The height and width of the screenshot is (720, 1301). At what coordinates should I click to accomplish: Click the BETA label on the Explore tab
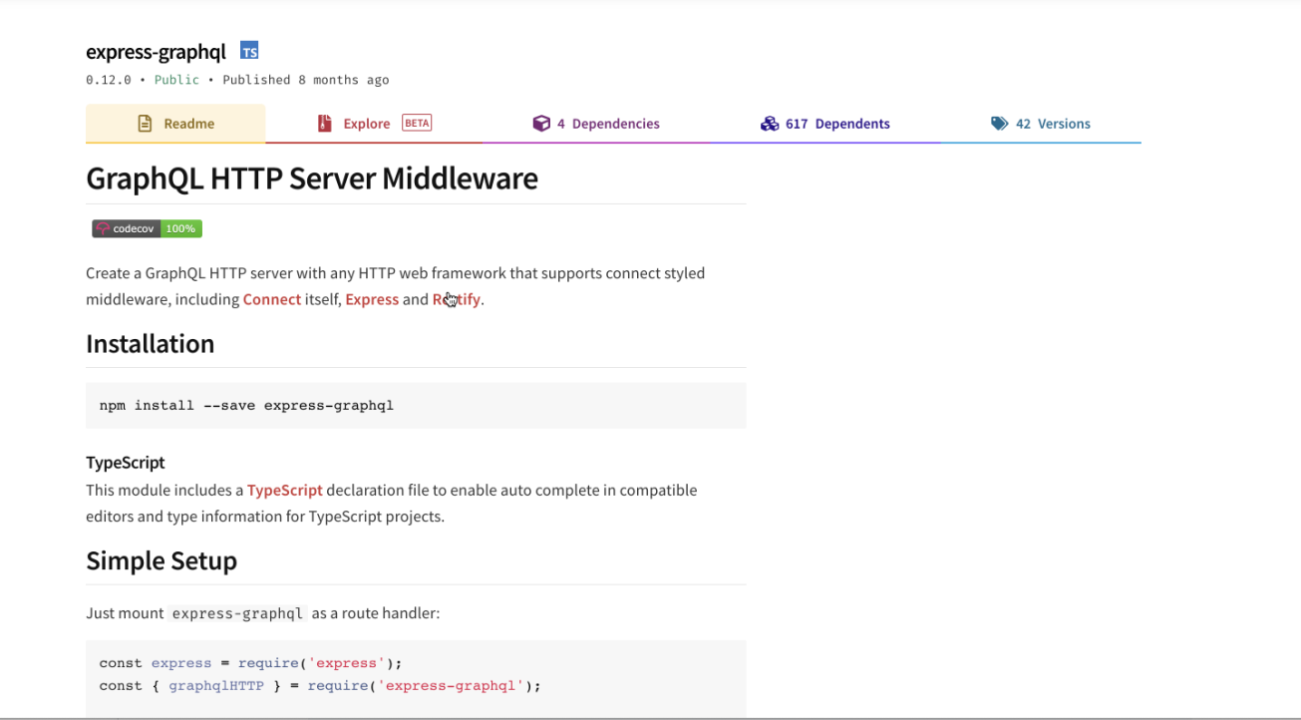pos(417,123)
